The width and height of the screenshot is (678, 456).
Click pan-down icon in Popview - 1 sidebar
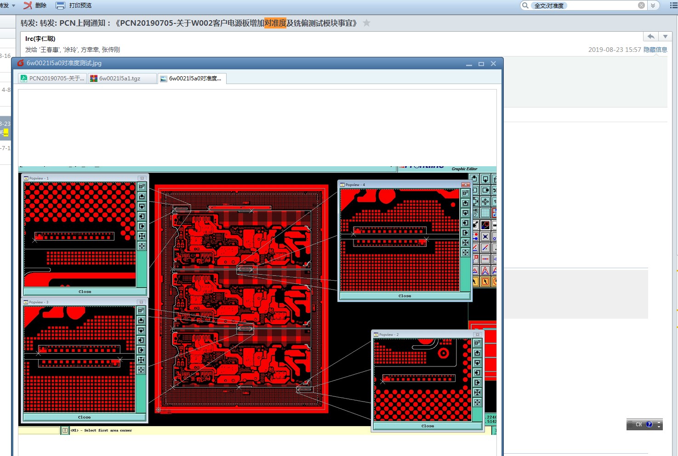[x=142, y=207]
